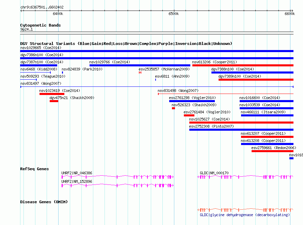Click the dgv7389n100 (Coe2014) red bar
This screenshot has width=303, height=225.
click(x=256, y=80)
